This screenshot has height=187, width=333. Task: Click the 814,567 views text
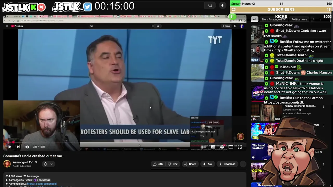pyautogui.click(x=14, y=176)
